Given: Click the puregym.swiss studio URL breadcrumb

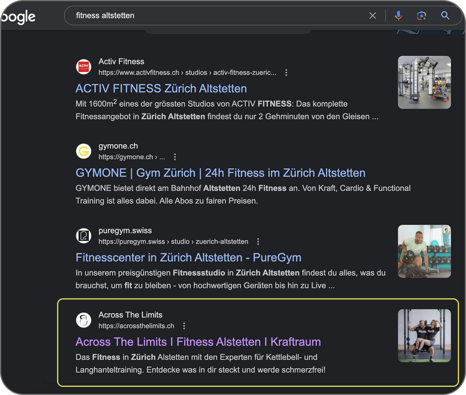Looking at the screenshot, I should 173,242.
